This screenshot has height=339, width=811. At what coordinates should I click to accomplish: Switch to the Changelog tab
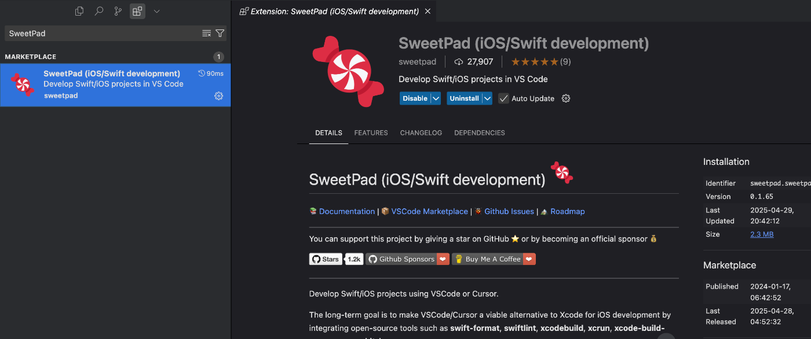coord(421,133)
